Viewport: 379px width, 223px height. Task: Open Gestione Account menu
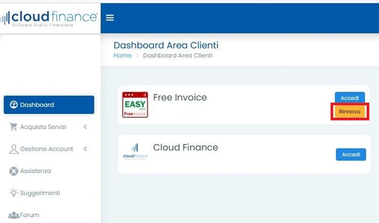pos(49,149)
